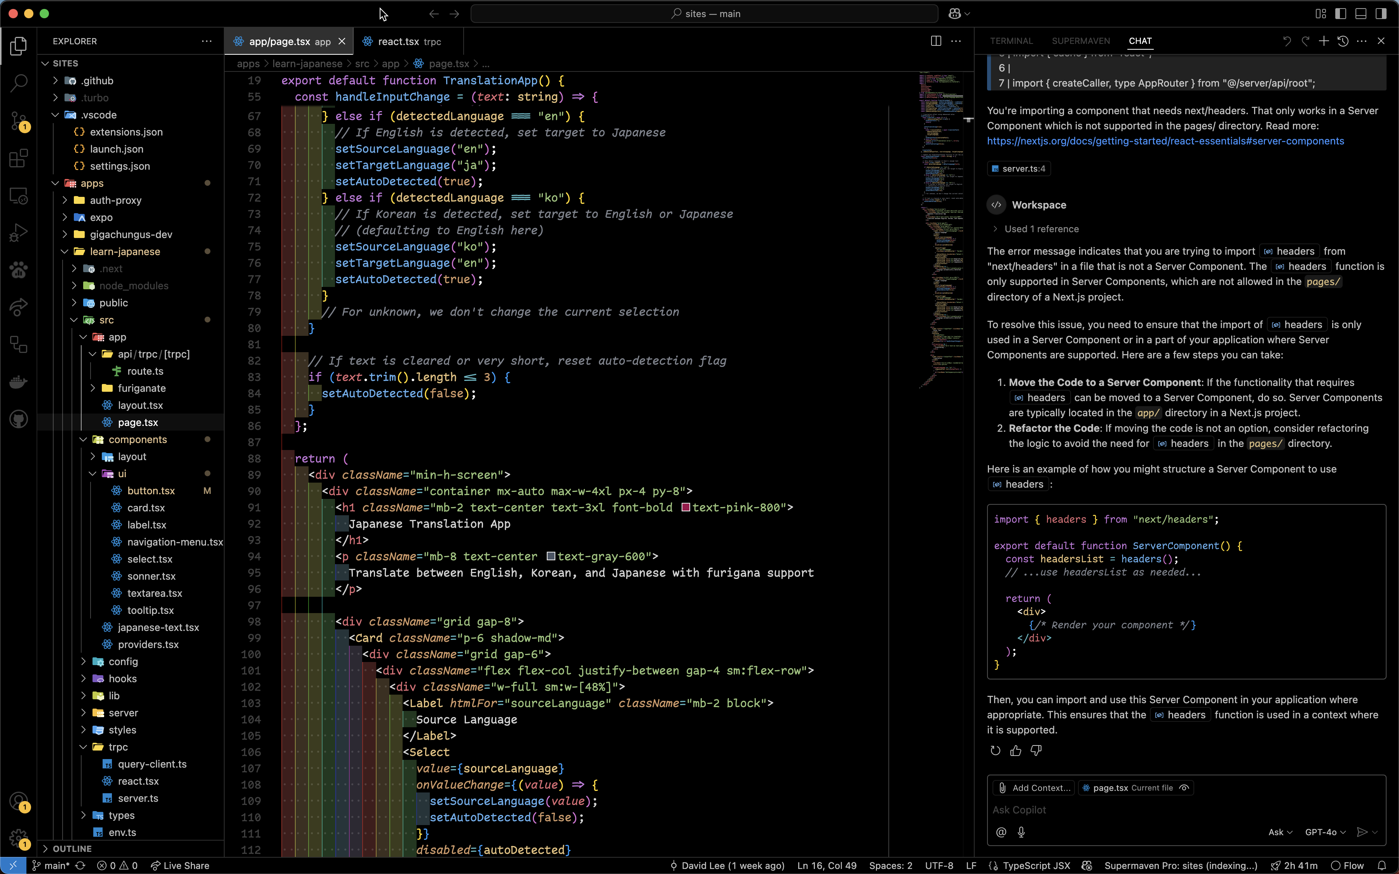Split the editor right
Image resolution: width=1399 pixels, height=874 pixels.
(935, 41)
